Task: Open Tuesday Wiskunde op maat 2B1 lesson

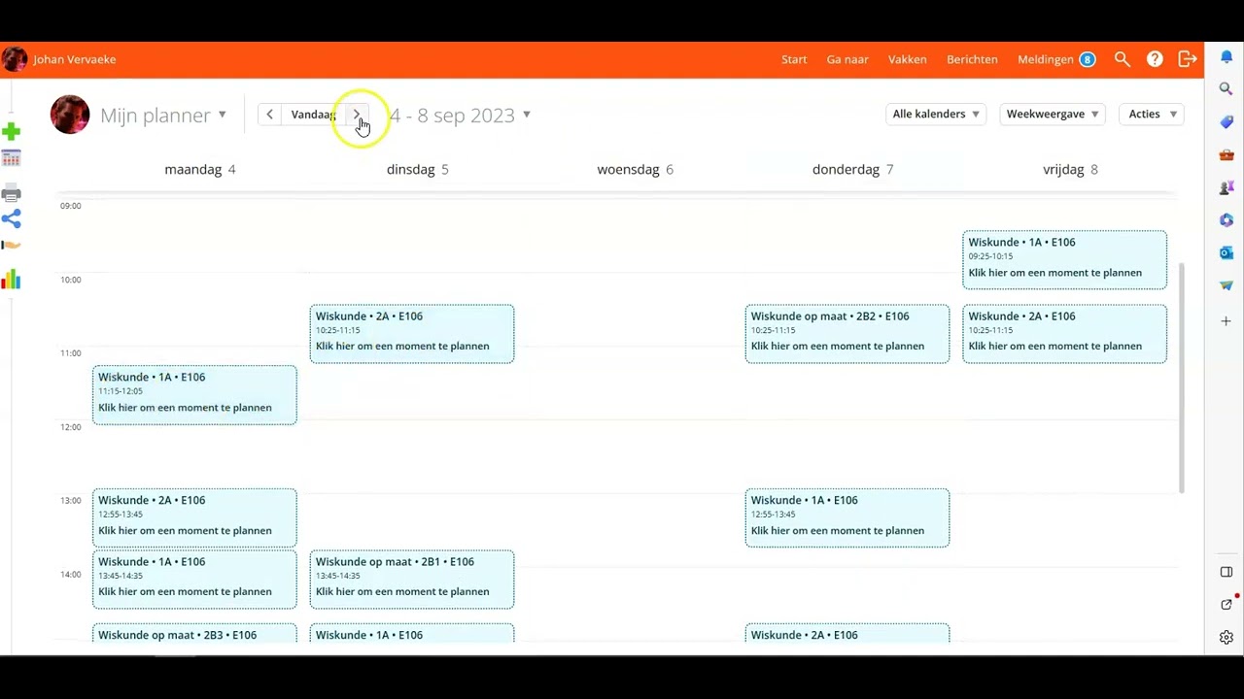Action: (x=412, y=580)
